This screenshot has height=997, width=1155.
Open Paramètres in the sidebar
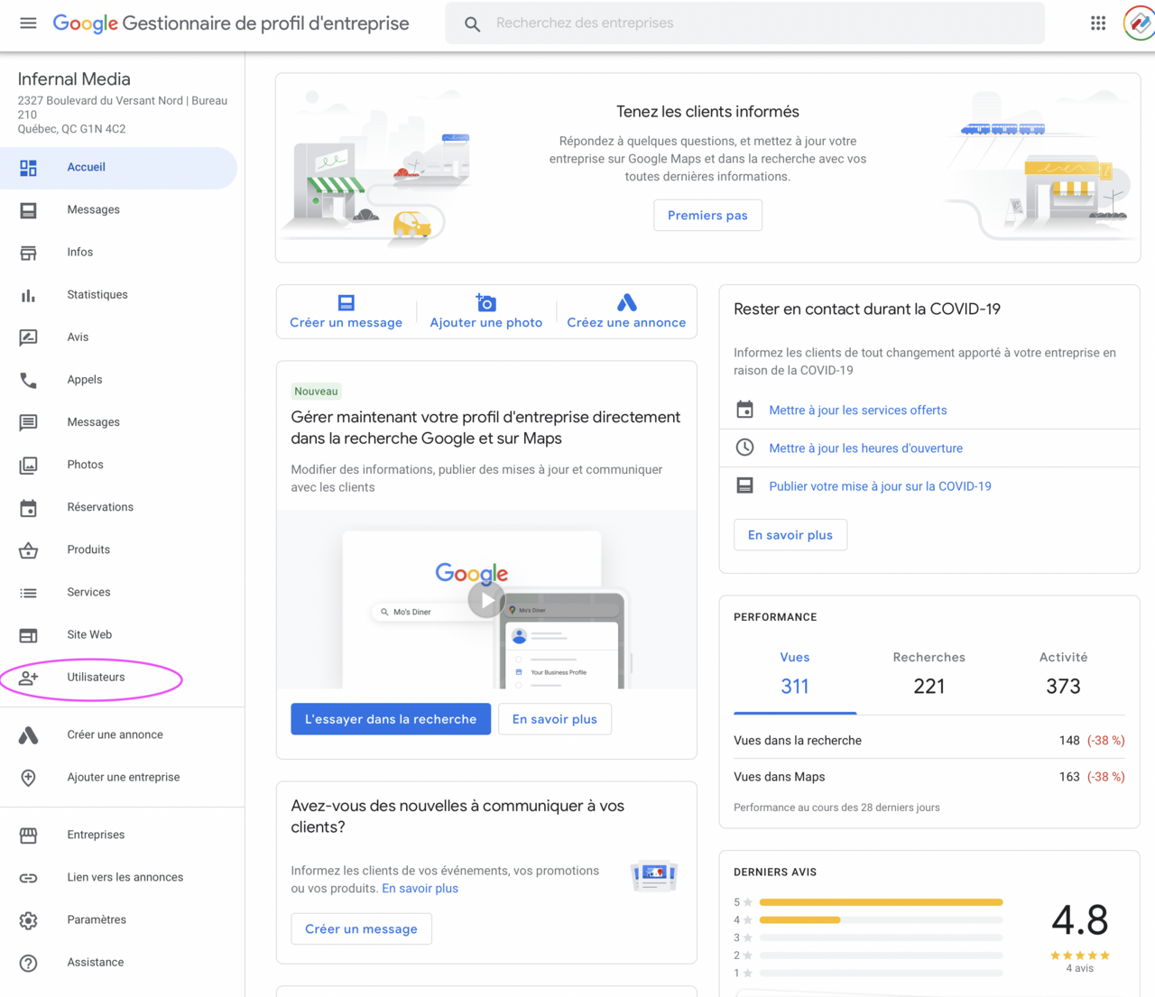point(118,920)
